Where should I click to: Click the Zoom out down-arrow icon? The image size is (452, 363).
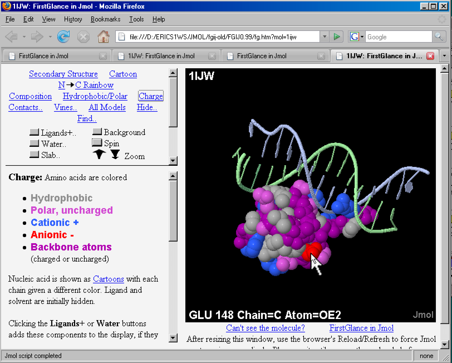(115, 154)
